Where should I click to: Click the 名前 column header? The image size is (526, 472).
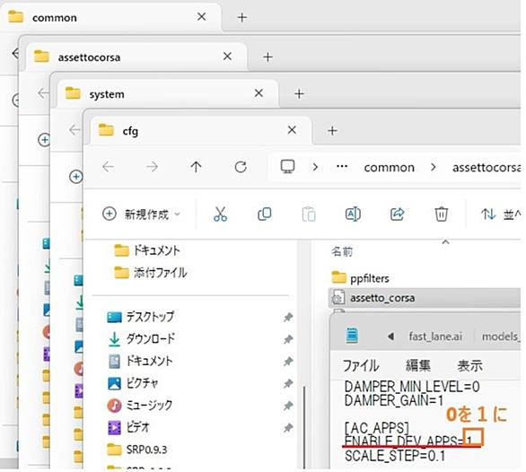[342, 251]
